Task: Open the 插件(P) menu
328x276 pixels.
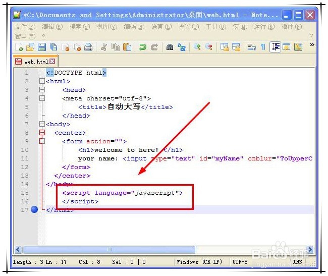Action: coord(292,27)
